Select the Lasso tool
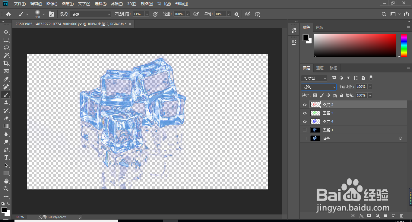Image resolution: width=412 pixels, height=222 pixels. click(x=6, y=48)
